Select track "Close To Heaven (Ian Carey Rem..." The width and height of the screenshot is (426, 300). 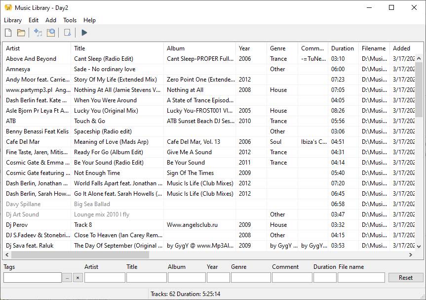coord(118,235)
